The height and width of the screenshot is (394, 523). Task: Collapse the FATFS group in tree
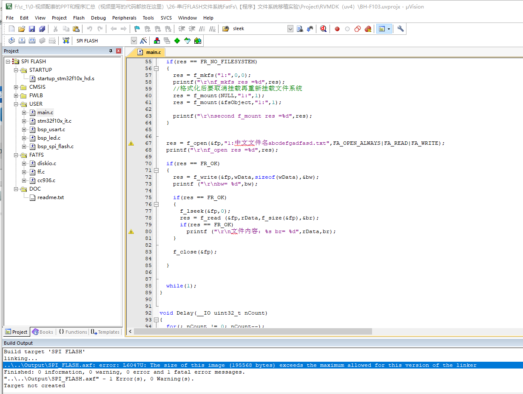[16, 155]
